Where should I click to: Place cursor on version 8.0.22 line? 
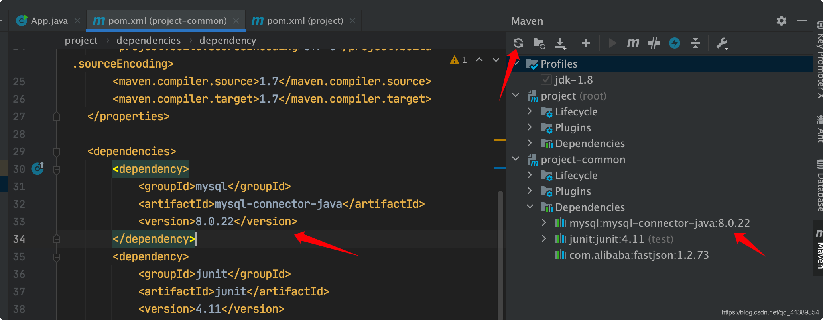[218, 222]
